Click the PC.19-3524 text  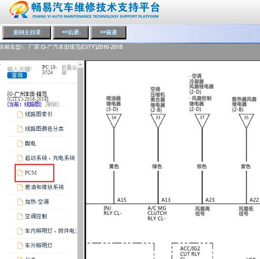click(x=50, y=70)
